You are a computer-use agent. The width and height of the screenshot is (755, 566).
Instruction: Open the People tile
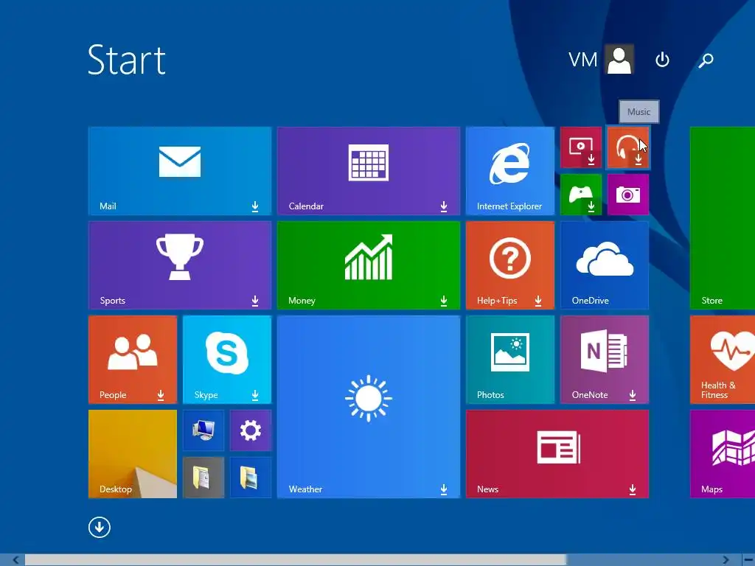(x=133, y=360)
